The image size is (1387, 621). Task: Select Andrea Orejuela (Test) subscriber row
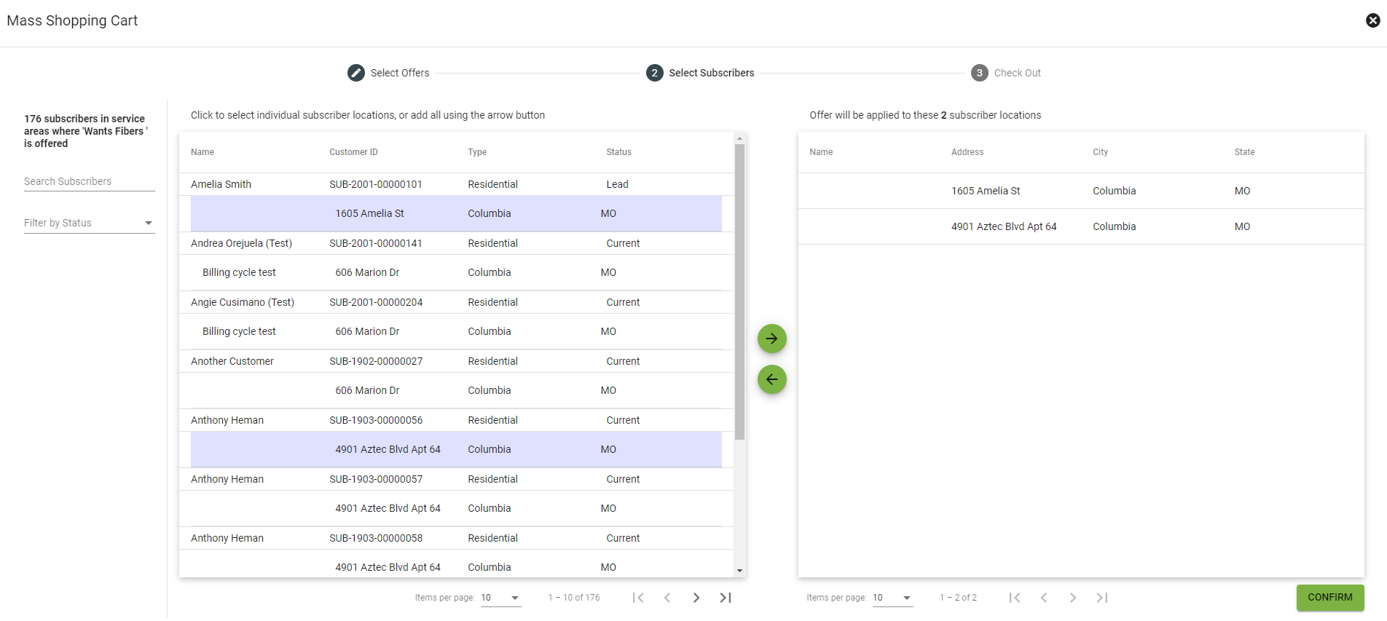(x=456, y=243)
